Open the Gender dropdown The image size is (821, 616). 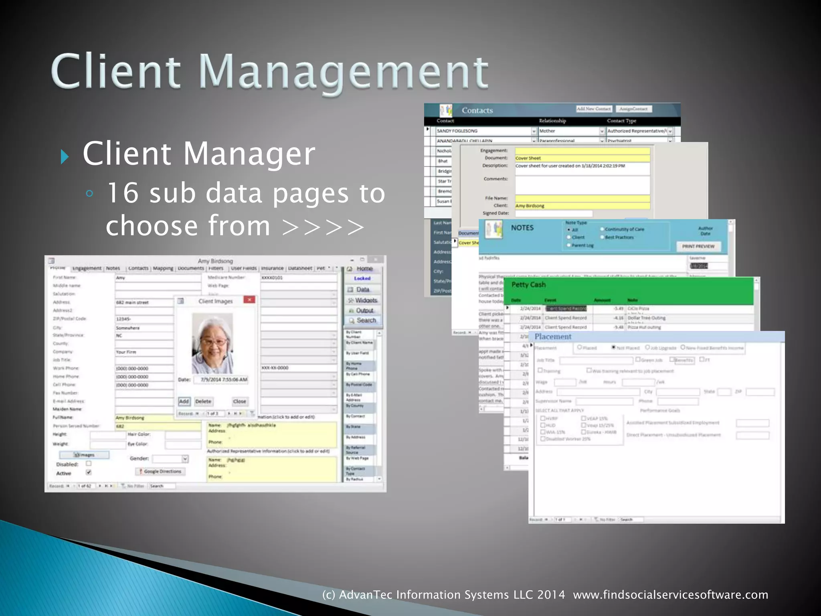185,458
